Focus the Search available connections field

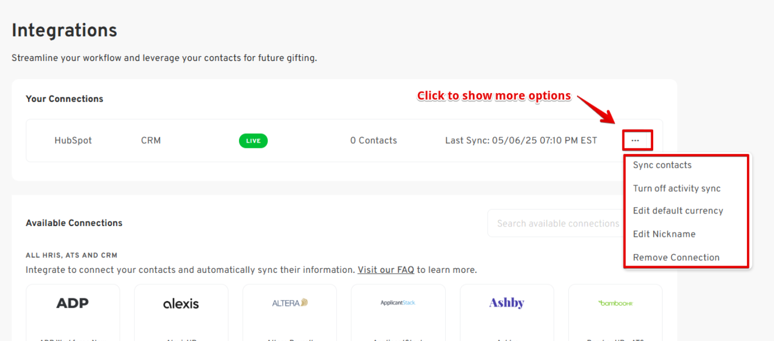click(555, 224)
